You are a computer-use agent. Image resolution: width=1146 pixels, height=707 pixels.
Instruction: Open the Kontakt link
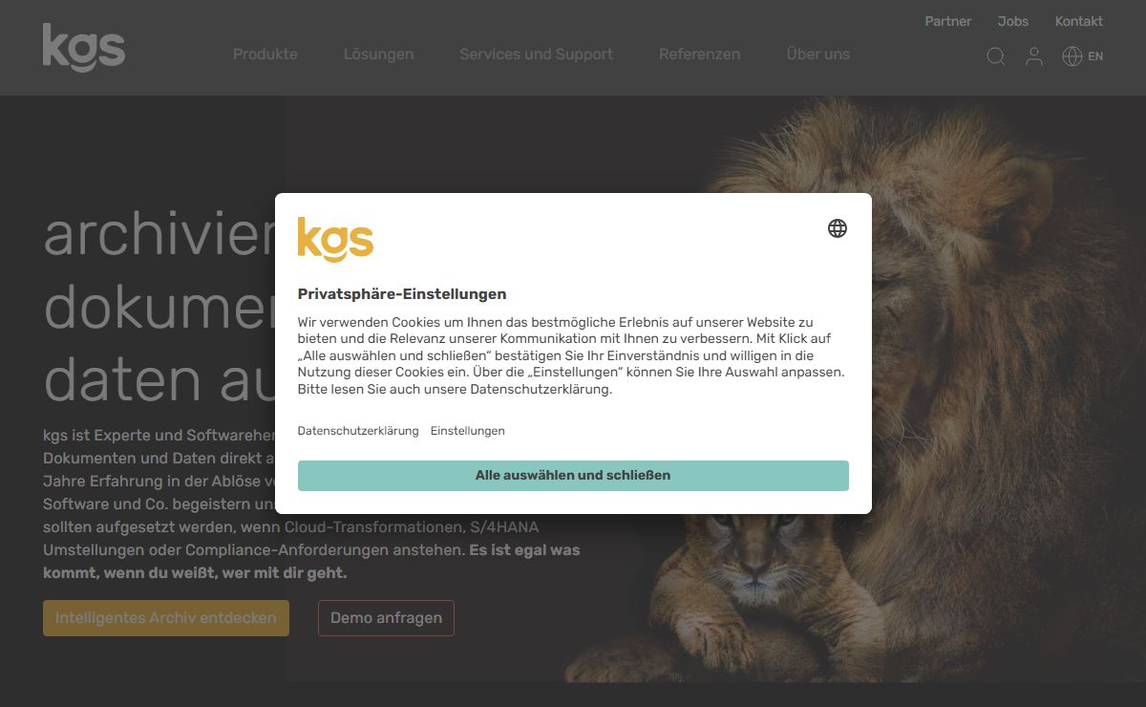click(1079, 21)
